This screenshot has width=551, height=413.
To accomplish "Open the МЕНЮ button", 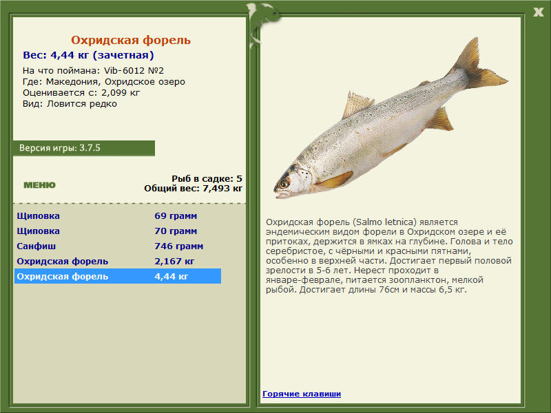I will [x=39, y=185].
